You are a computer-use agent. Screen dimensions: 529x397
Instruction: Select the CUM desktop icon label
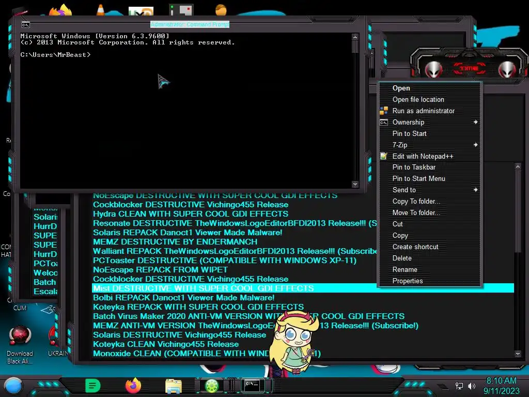pos(20,308)
